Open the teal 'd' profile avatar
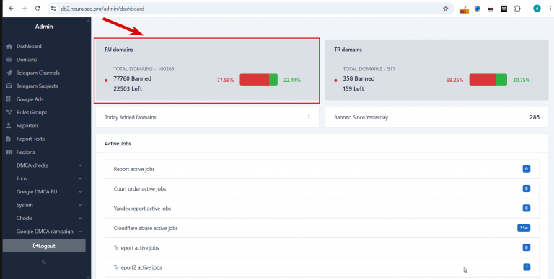 coord(537,9)
